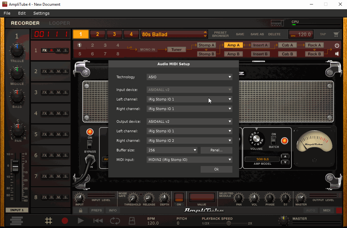This screenshot has height=228, width=347.
Task: Click the TREBLE knob
Action: point(17,51)
